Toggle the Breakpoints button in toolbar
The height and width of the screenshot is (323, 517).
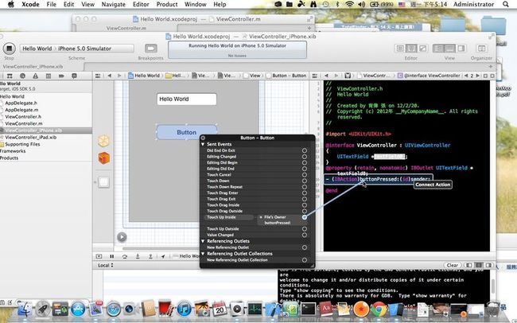click(150, 49)
